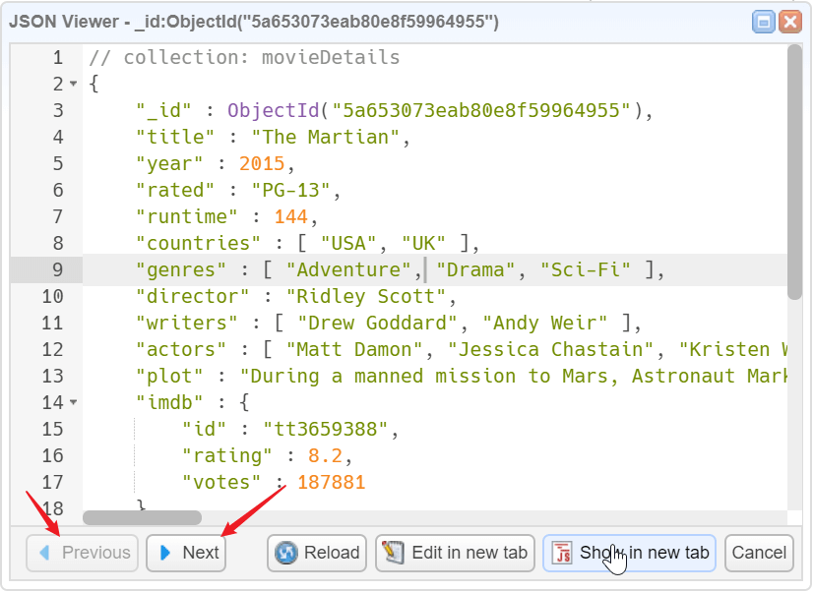Click the "countries" key name

click(x=198, y=243)
